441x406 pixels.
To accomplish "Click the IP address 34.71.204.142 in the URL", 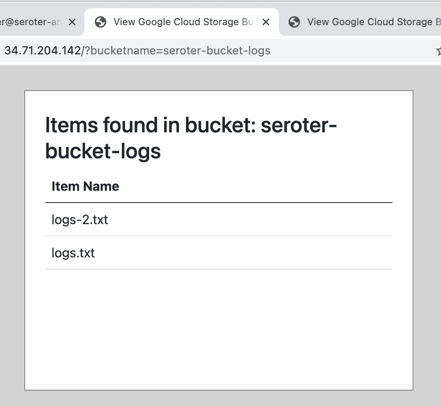I will (x=42, y=51).
